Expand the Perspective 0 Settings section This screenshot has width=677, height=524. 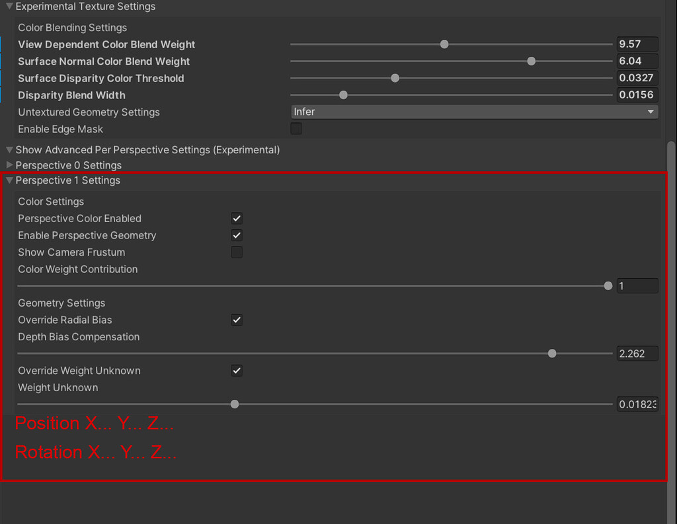coord(9,165)
